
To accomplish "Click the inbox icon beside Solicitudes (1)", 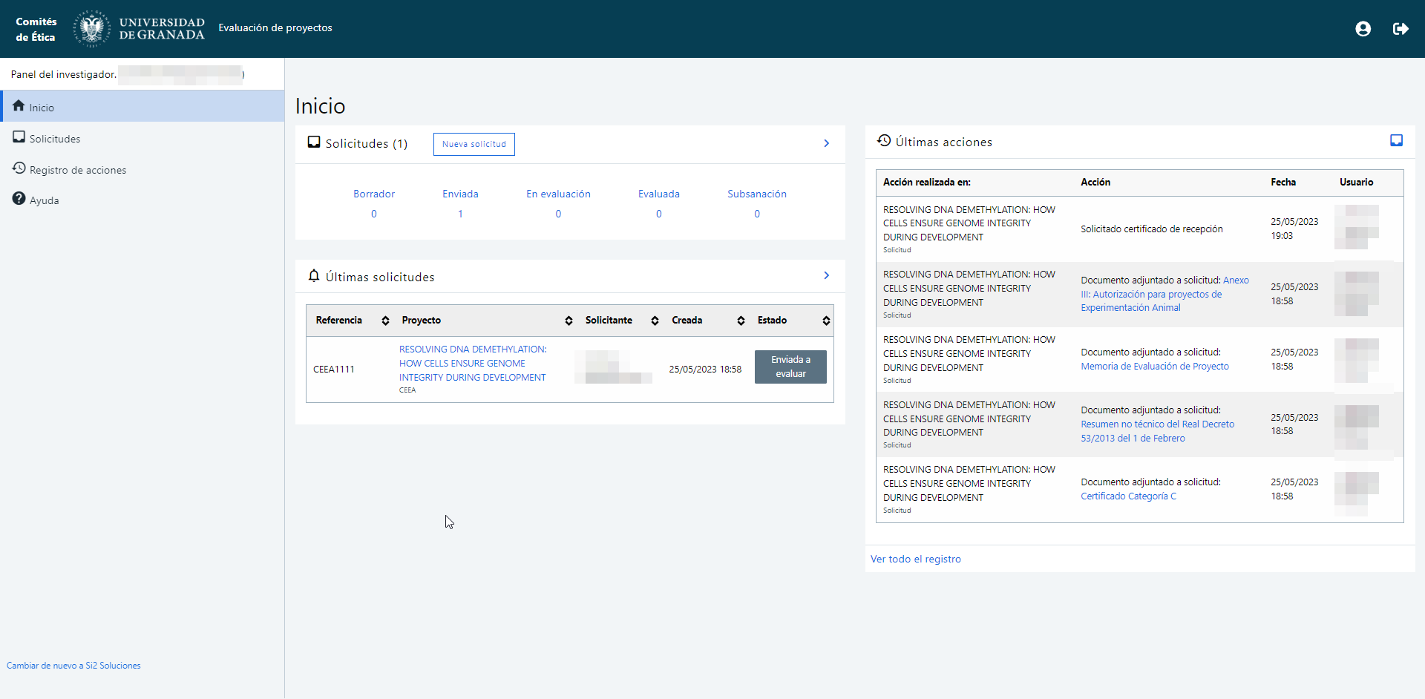I will pyautogui.click(x=314, y=142).
